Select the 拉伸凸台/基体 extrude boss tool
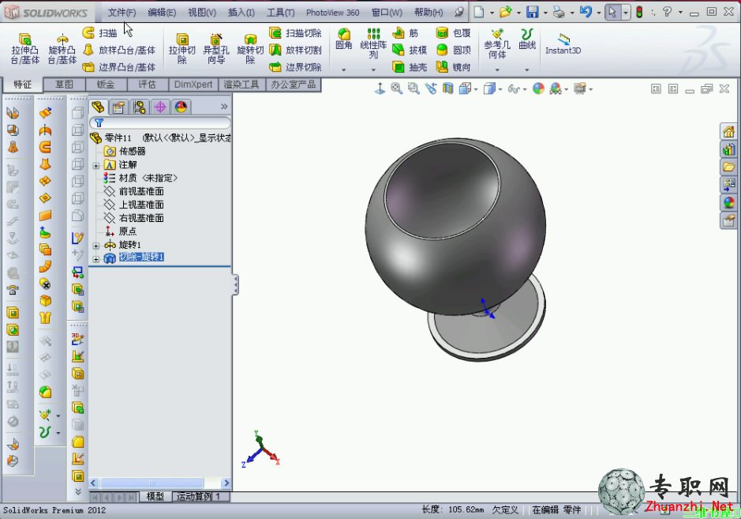Screen dimensions: 741x519 click(25, 49)
